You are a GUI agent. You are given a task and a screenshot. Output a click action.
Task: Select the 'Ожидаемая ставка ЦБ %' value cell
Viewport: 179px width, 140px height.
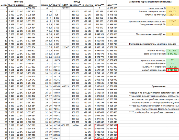tap(172, 25)
